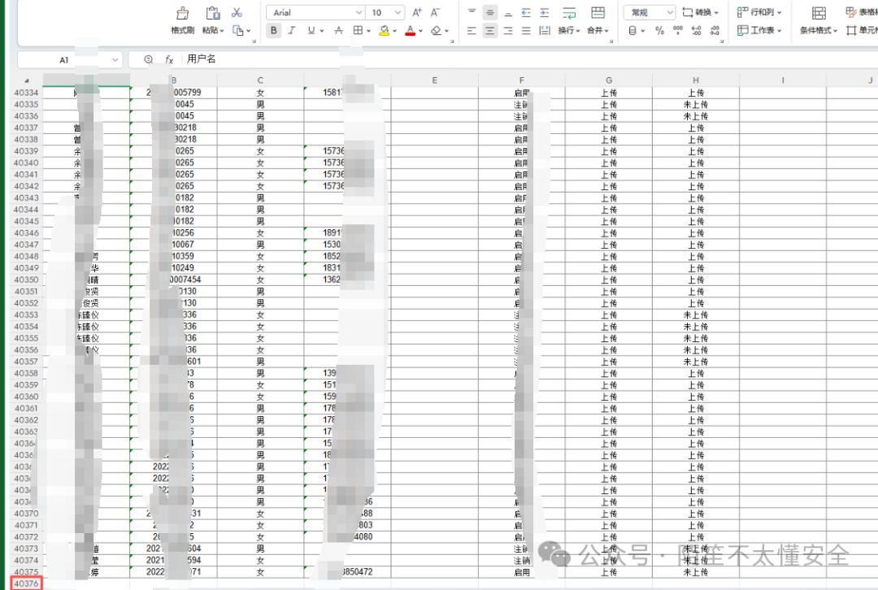
Task: Select column C header
Action: (x=260, y=80)
